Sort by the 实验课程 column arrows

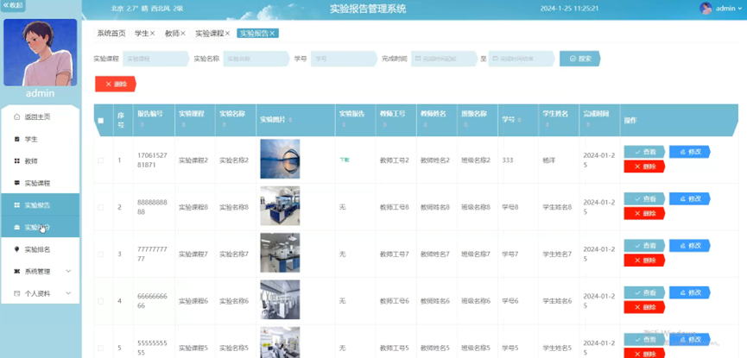coord(183,126)
